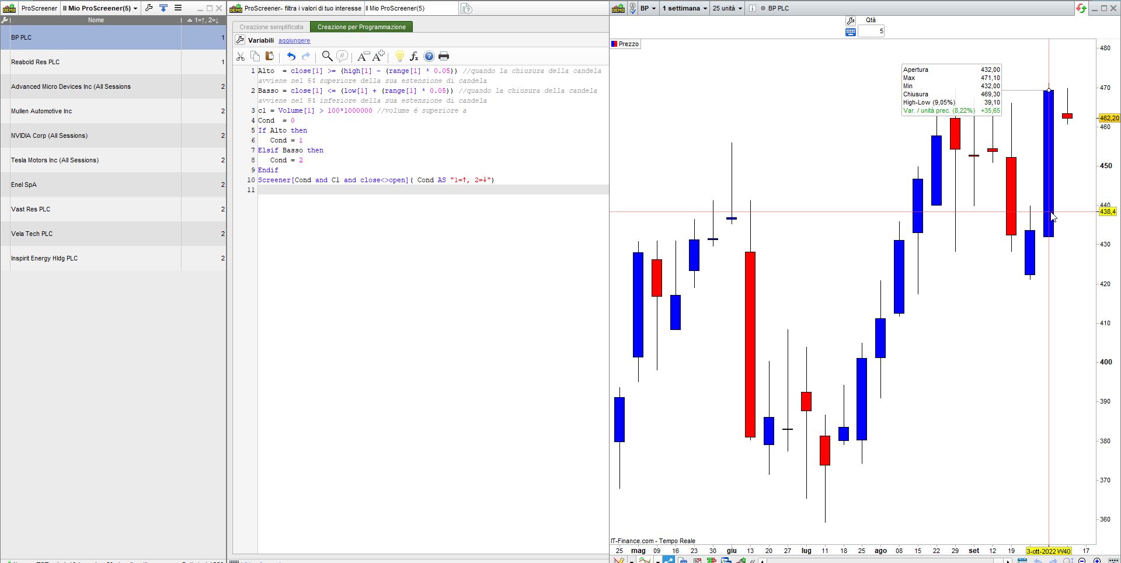Viewport: 1121px width, 563px height.
Task: Select BP PLC row in screener list
Action: pos(113,37)
